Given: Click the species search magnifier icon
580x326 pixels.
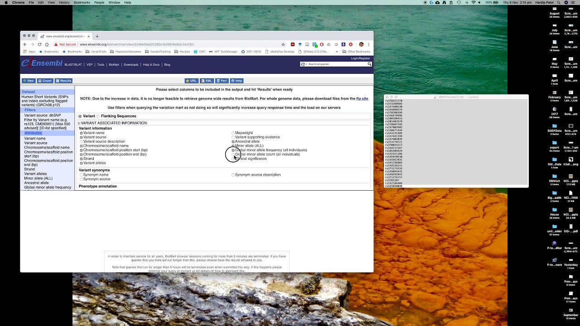Looking at the screenshot, I should click(x=369, y=64).
